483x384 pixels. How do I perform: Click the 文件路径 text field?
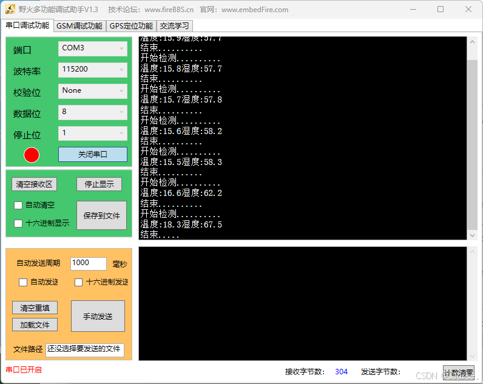point(85,351)
